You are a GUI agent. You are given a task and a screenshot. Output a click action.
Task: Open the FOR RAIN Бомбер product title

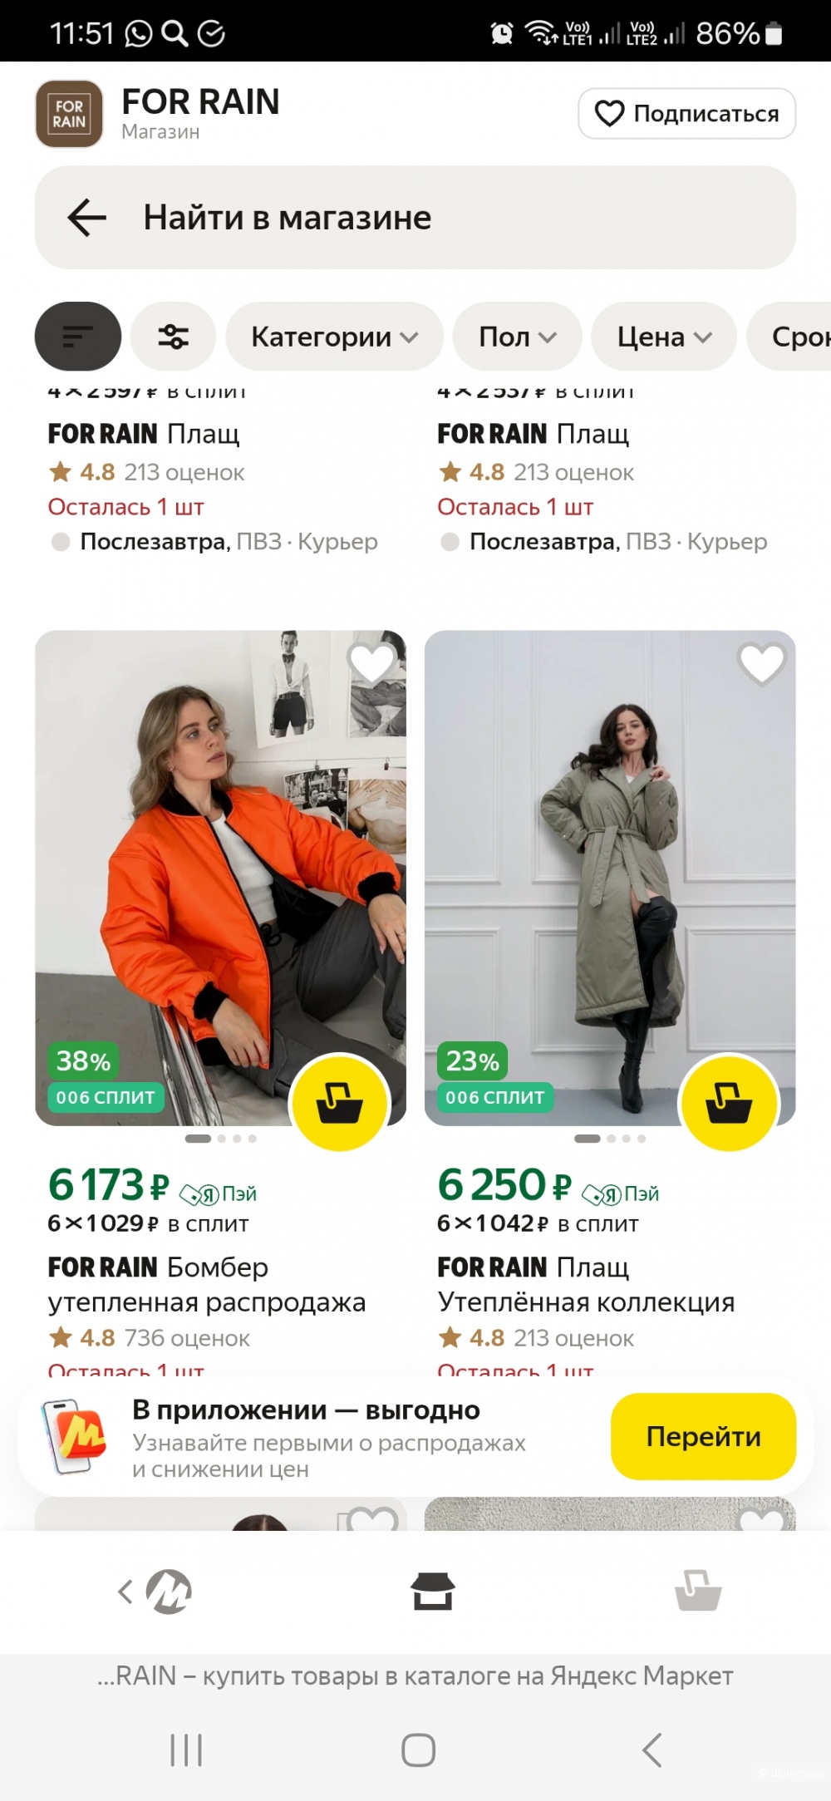[x=206, y=1284]
